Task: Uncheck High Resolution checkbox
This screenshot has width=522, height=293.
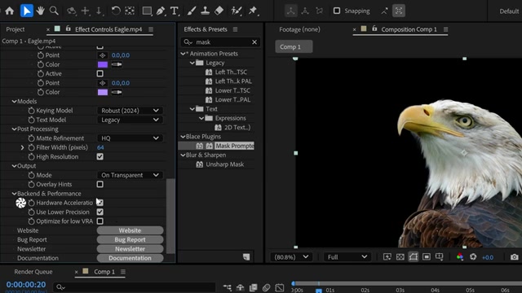Action: pos(100,156)
